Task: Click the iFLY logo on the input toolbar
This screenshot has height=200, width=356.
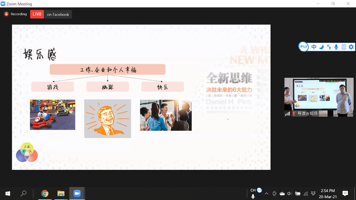Action: coord(304,47)
